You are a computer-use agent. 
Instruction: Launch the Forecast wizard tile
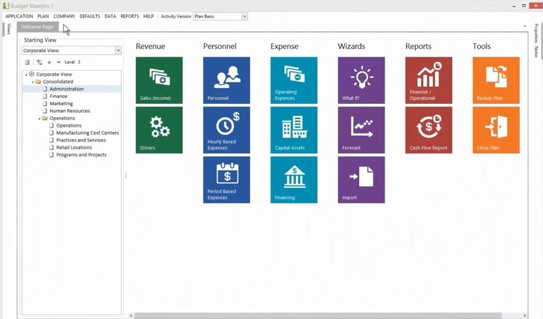tap(361, 130)
